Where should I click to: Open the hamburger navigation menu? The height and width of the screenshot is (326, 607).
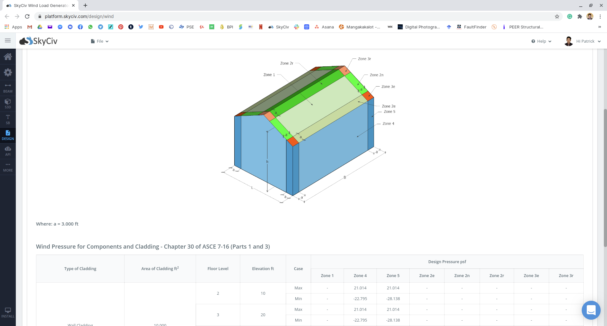point(8,40)
